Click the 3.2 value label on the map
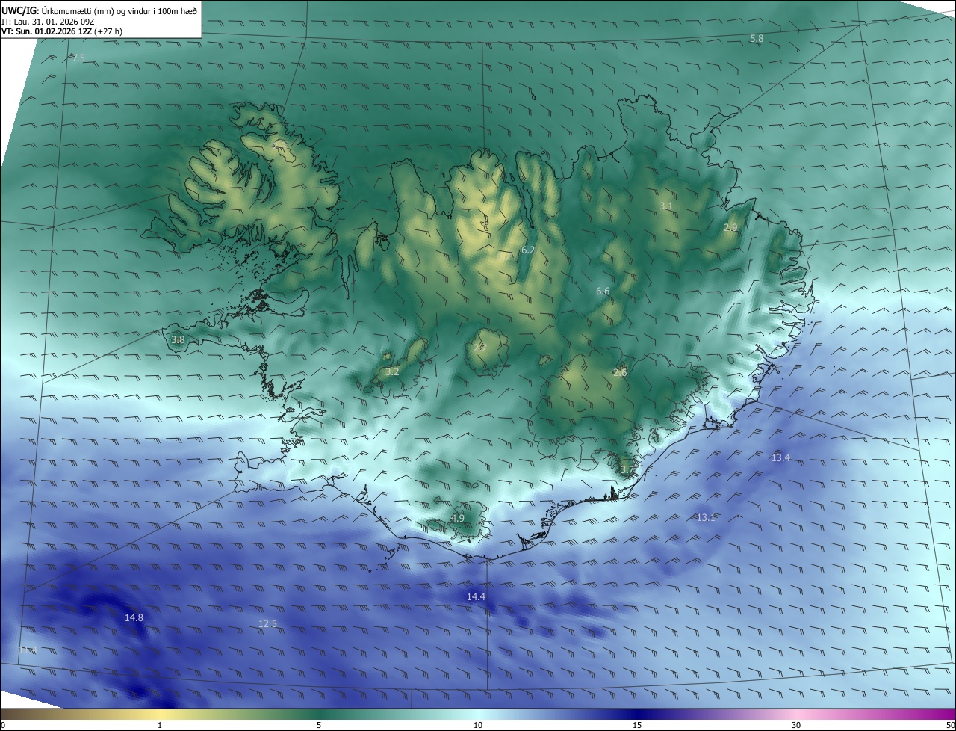 392,371
